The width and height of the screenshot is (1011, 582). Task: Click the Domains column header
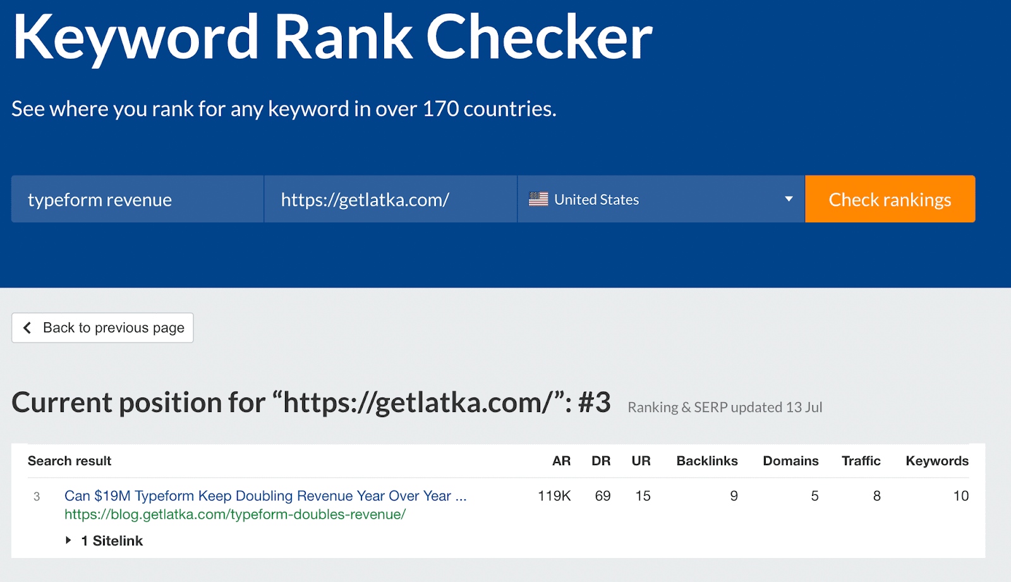[790, 461]
